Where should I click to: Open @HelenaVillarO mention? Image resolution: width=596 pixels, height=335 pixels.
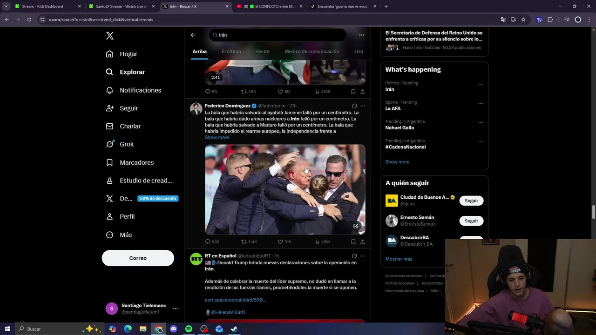[x=228, y=312]
